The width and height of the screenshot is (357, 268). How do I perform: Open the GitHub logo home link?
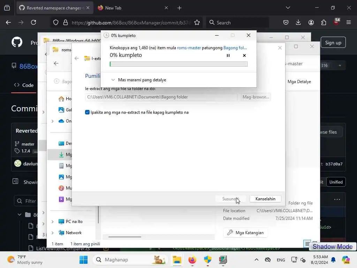17,42
